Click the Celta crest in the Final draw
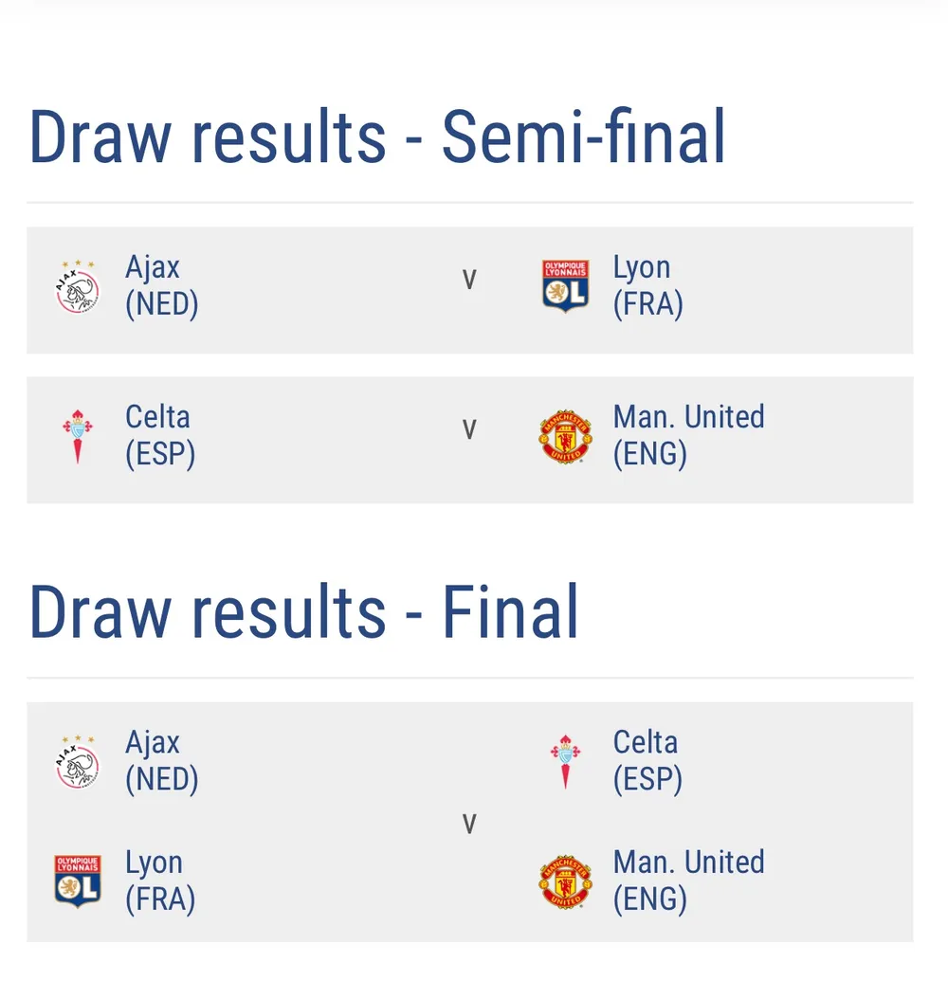Viewport: 948px width, 999px height. click(x=566, y=761)
